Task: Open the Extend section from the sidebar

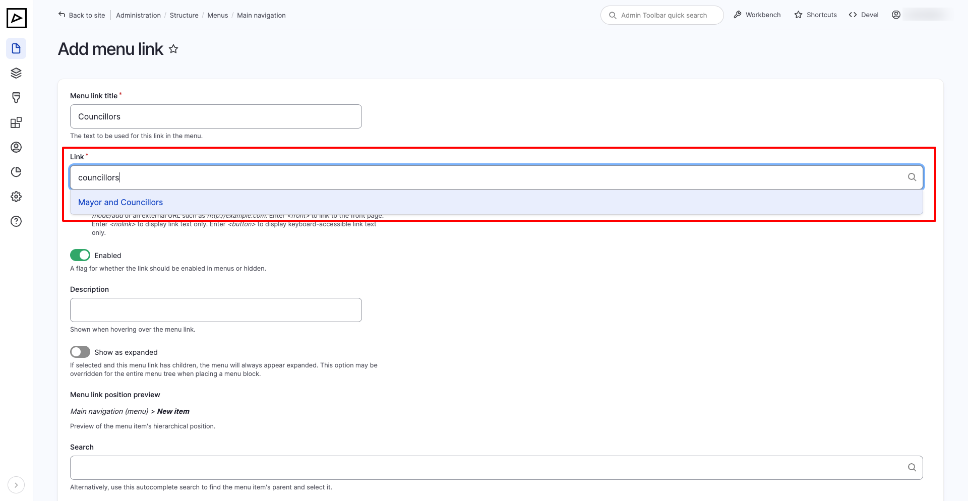Action: click(x=16, y=122)
